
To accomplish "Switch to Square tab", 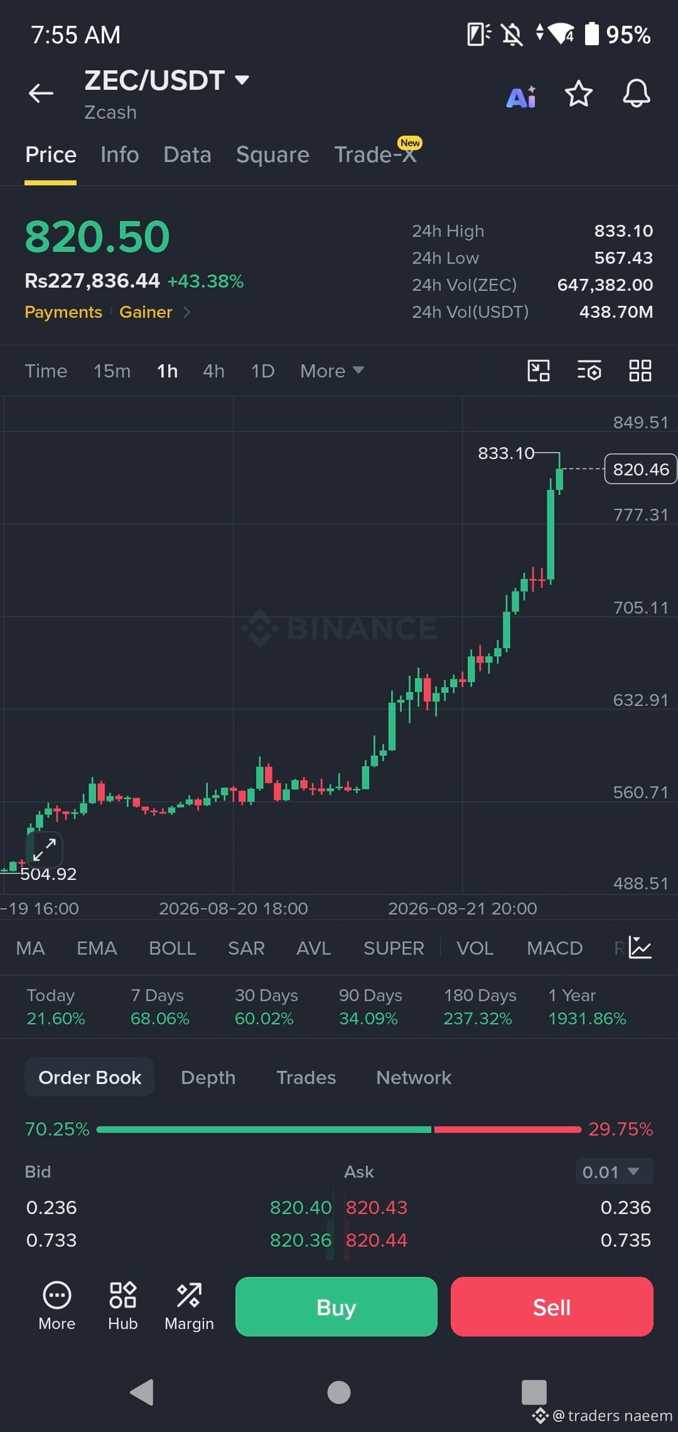I will click(272, 155).
